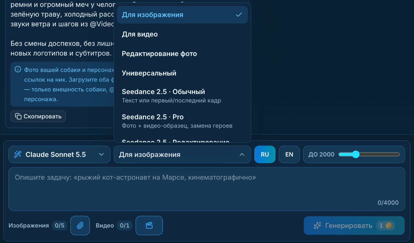Click the ДО 2000 label
Screen dimensions: 414x243
coord(321,154)
